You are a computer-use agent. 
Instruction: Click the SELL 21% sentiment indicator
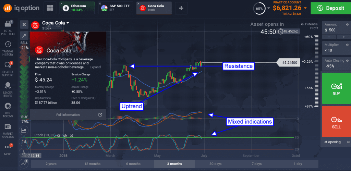point(24,45)
